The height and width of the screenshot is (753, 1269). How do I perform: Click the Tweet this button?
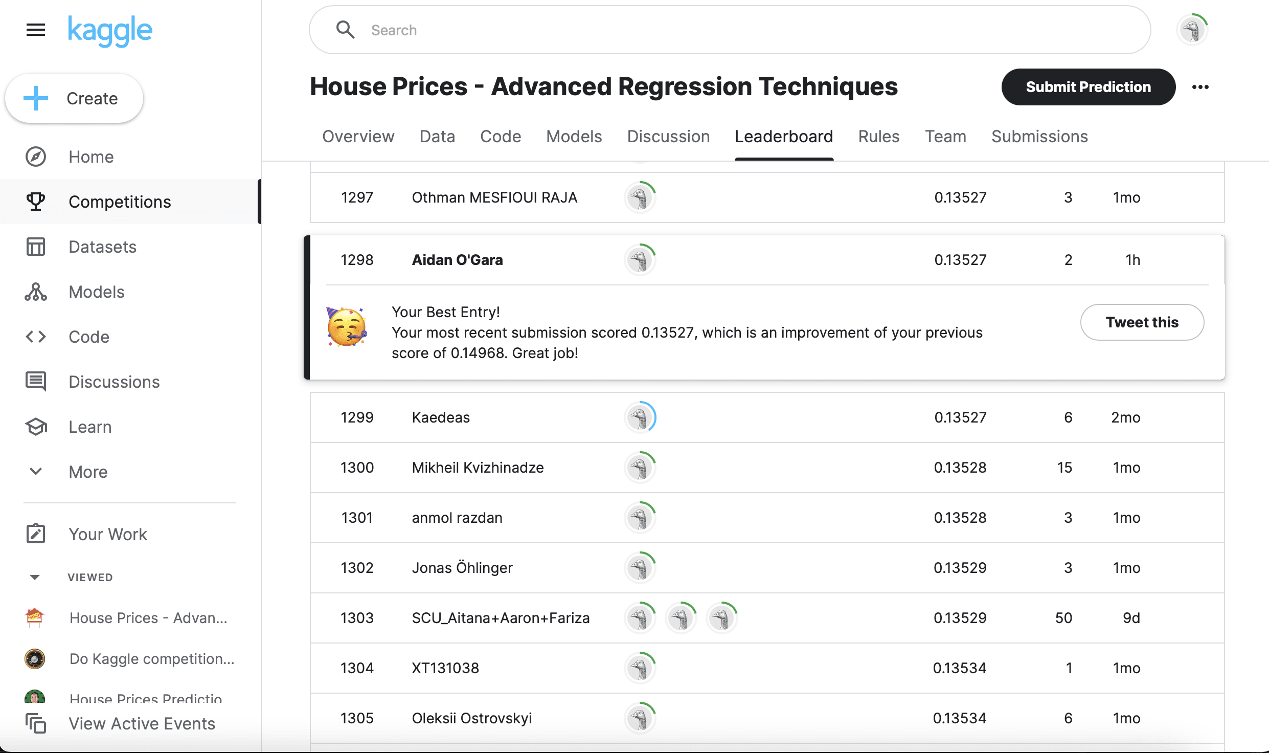1142,322
